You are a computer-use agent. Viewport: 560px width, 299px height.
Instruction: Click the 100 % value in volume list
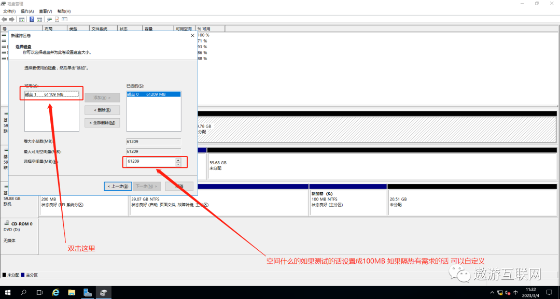pyautogui.click(x=204, y=35)
